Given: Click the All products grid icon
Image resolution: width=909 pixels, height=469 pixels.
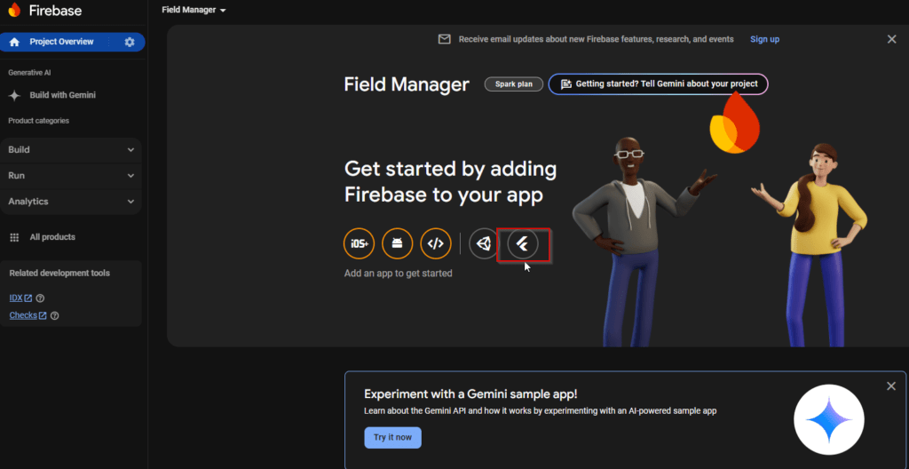Looking at the screenshot, I should (x=14, y=237).
